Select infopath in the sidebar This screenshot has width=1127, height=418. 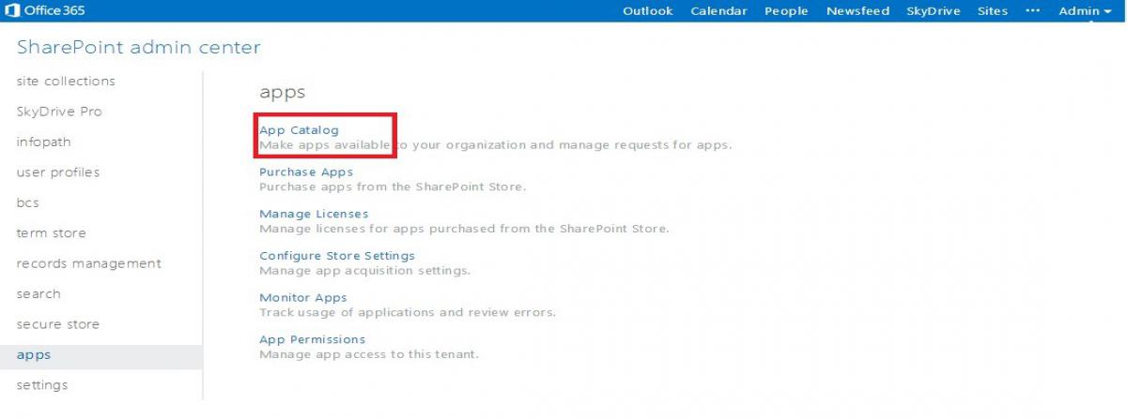43,142
